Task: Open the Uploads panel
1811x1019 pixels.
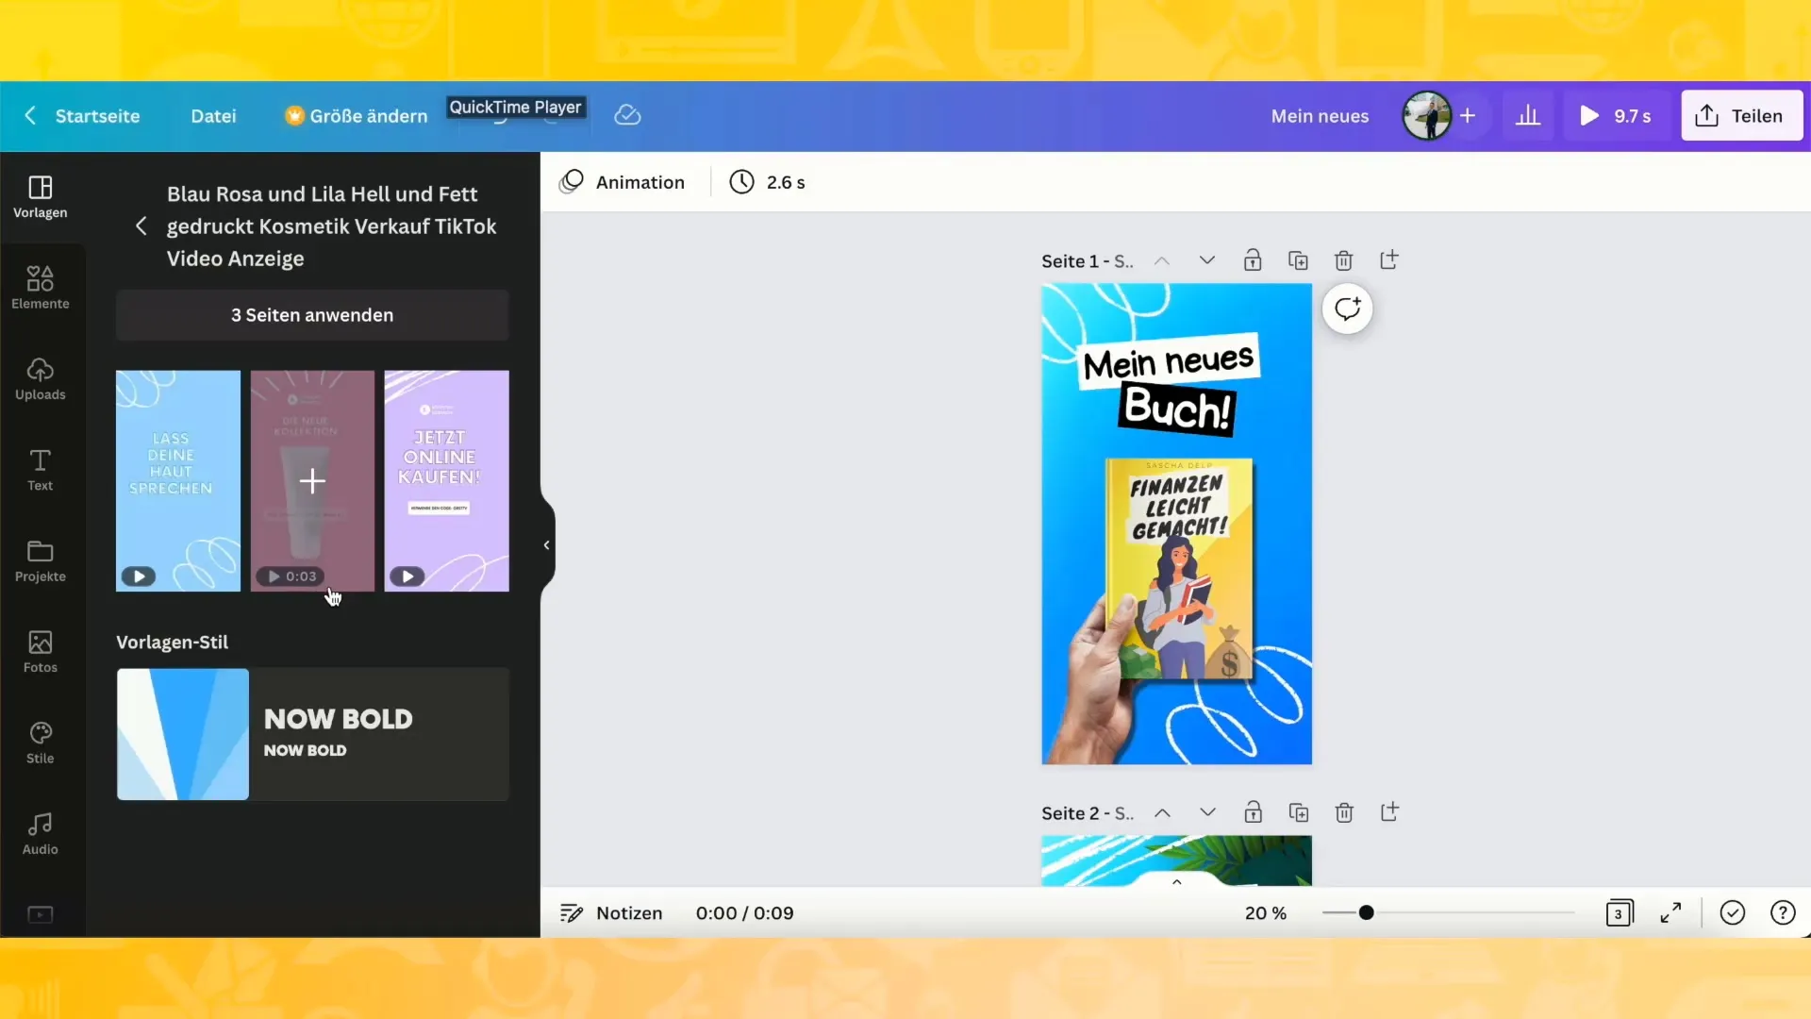Action: coord(40,377)
